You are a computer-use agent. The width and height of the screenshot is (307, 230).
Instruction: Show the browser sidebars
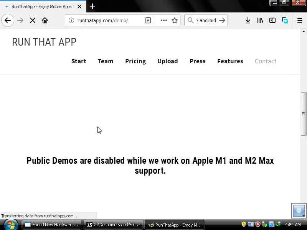[272, 20]
